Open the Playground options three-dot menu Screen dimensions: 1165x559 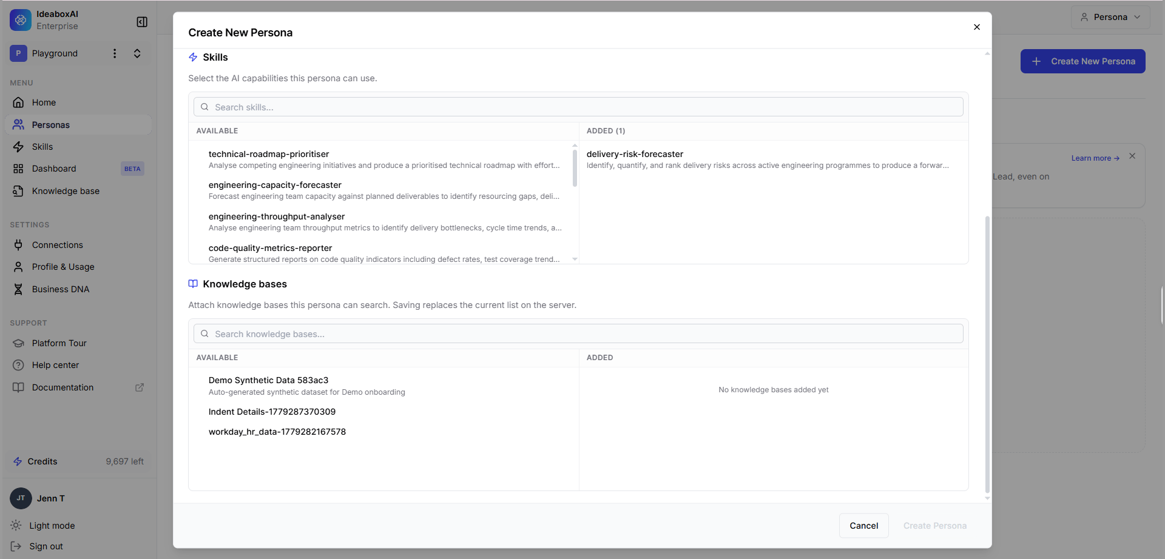click(115, 53)
